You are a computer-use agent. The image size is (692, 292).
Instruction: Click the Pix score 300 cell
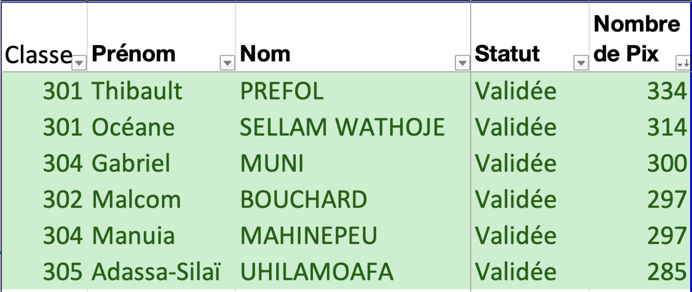click(667, 163)
